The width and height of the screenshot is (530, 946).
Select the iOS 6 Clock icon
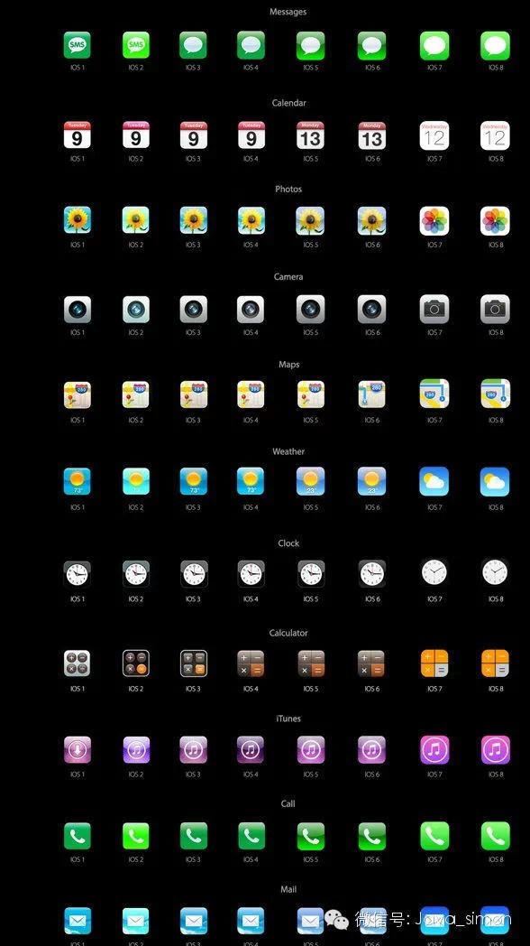371,574
